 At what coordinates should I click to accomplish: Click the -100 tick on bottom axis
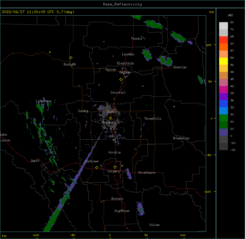(x=36, y=235)
